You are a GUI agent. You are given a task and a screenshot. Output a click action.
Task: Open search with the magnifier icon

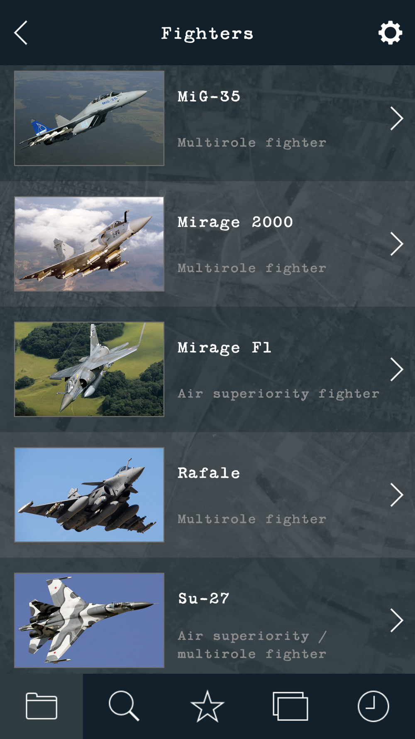(124, 706)
